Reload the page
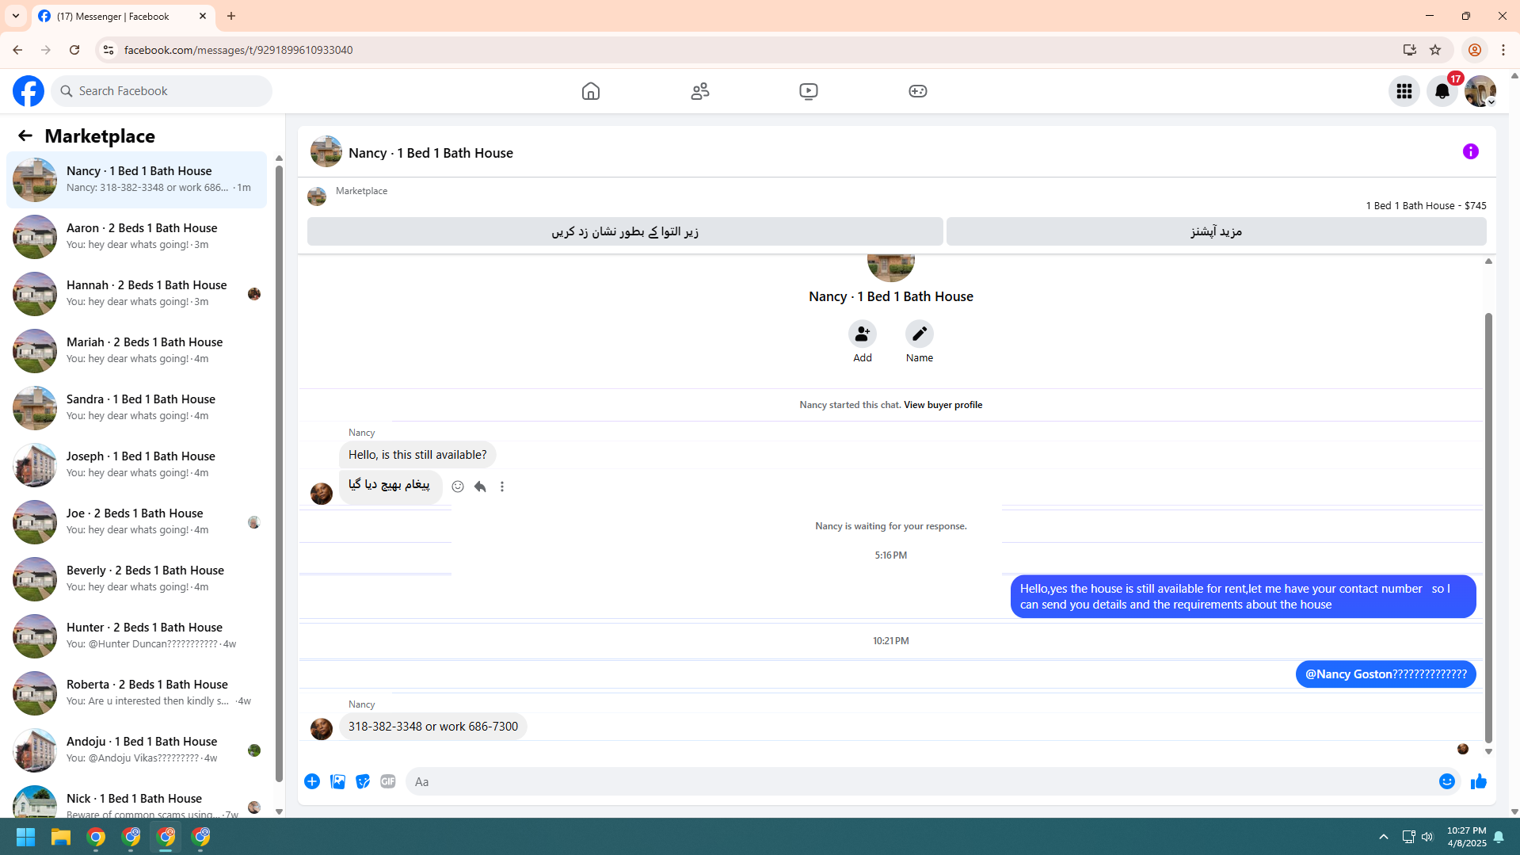 [x=74, y=50]
